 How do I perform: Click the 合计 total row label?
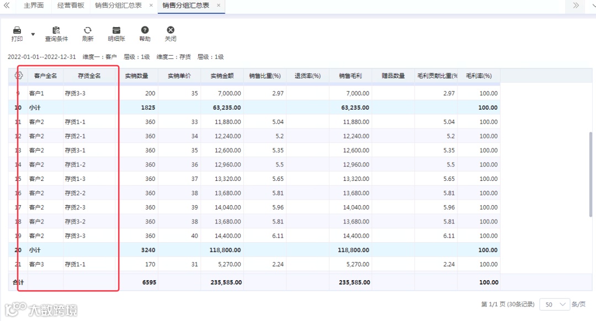tap(18, 282)
